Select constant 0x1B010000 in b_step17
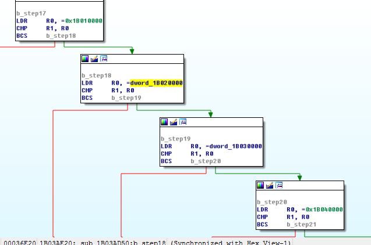The height and width of the screenshot is (245, 371). coord(84,21)
